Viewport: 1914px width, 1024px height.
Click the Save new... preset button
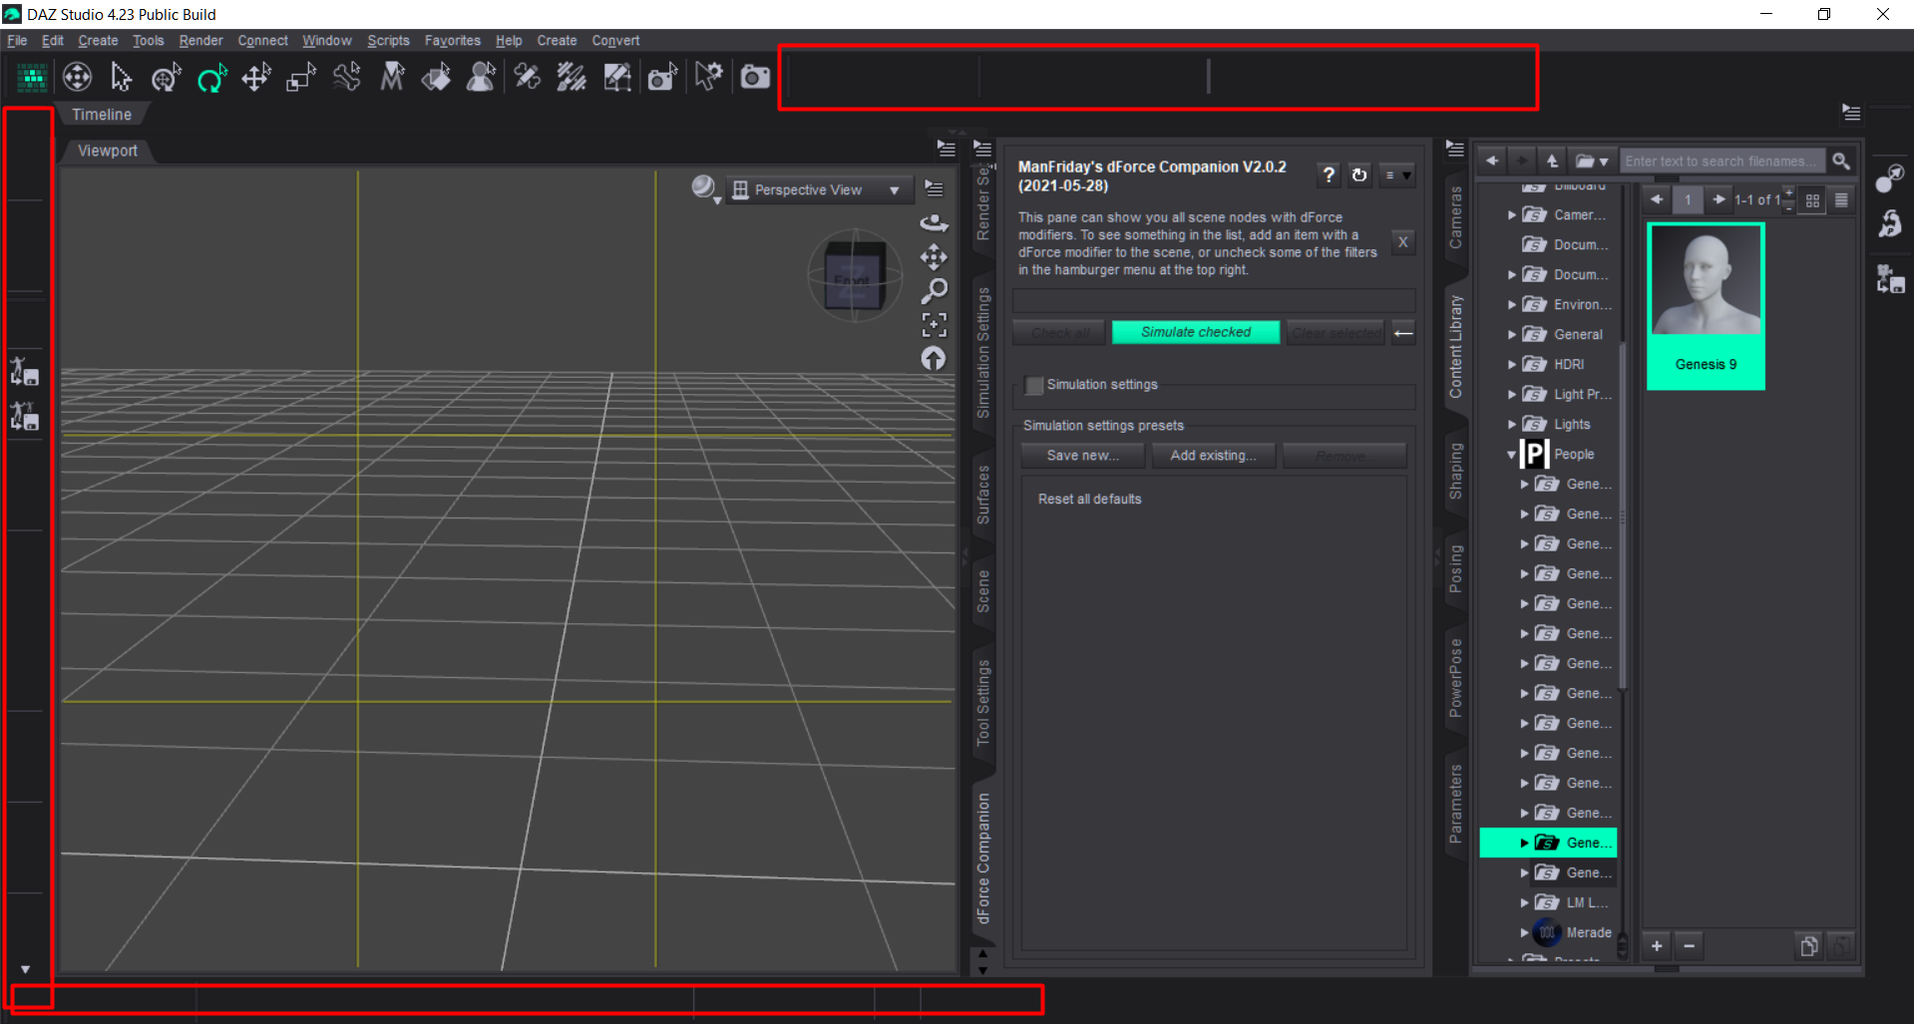pos(1083,456)
